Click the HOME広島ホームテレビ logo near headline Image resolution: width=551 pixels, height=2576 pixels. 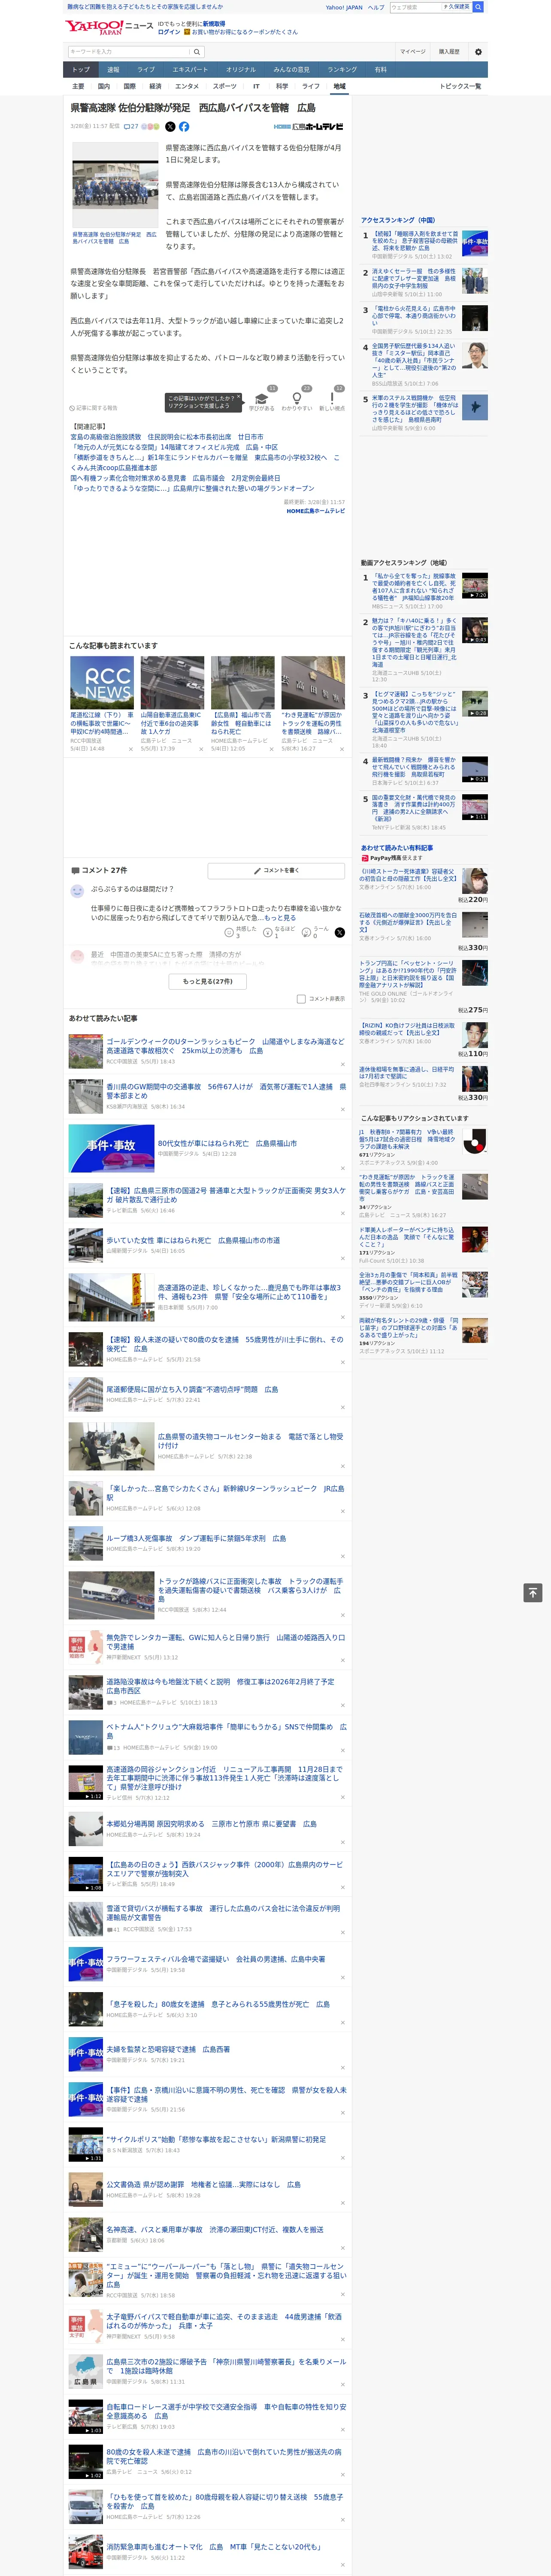click(x=309, y=127)
